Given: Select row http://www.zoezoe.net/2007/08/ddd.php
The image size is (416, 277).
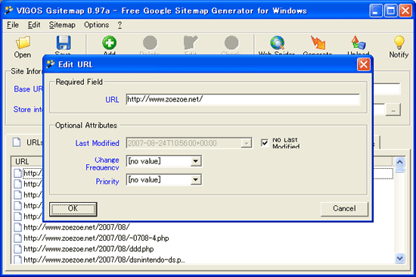Looking at the screenshot, I should (88, 249).
